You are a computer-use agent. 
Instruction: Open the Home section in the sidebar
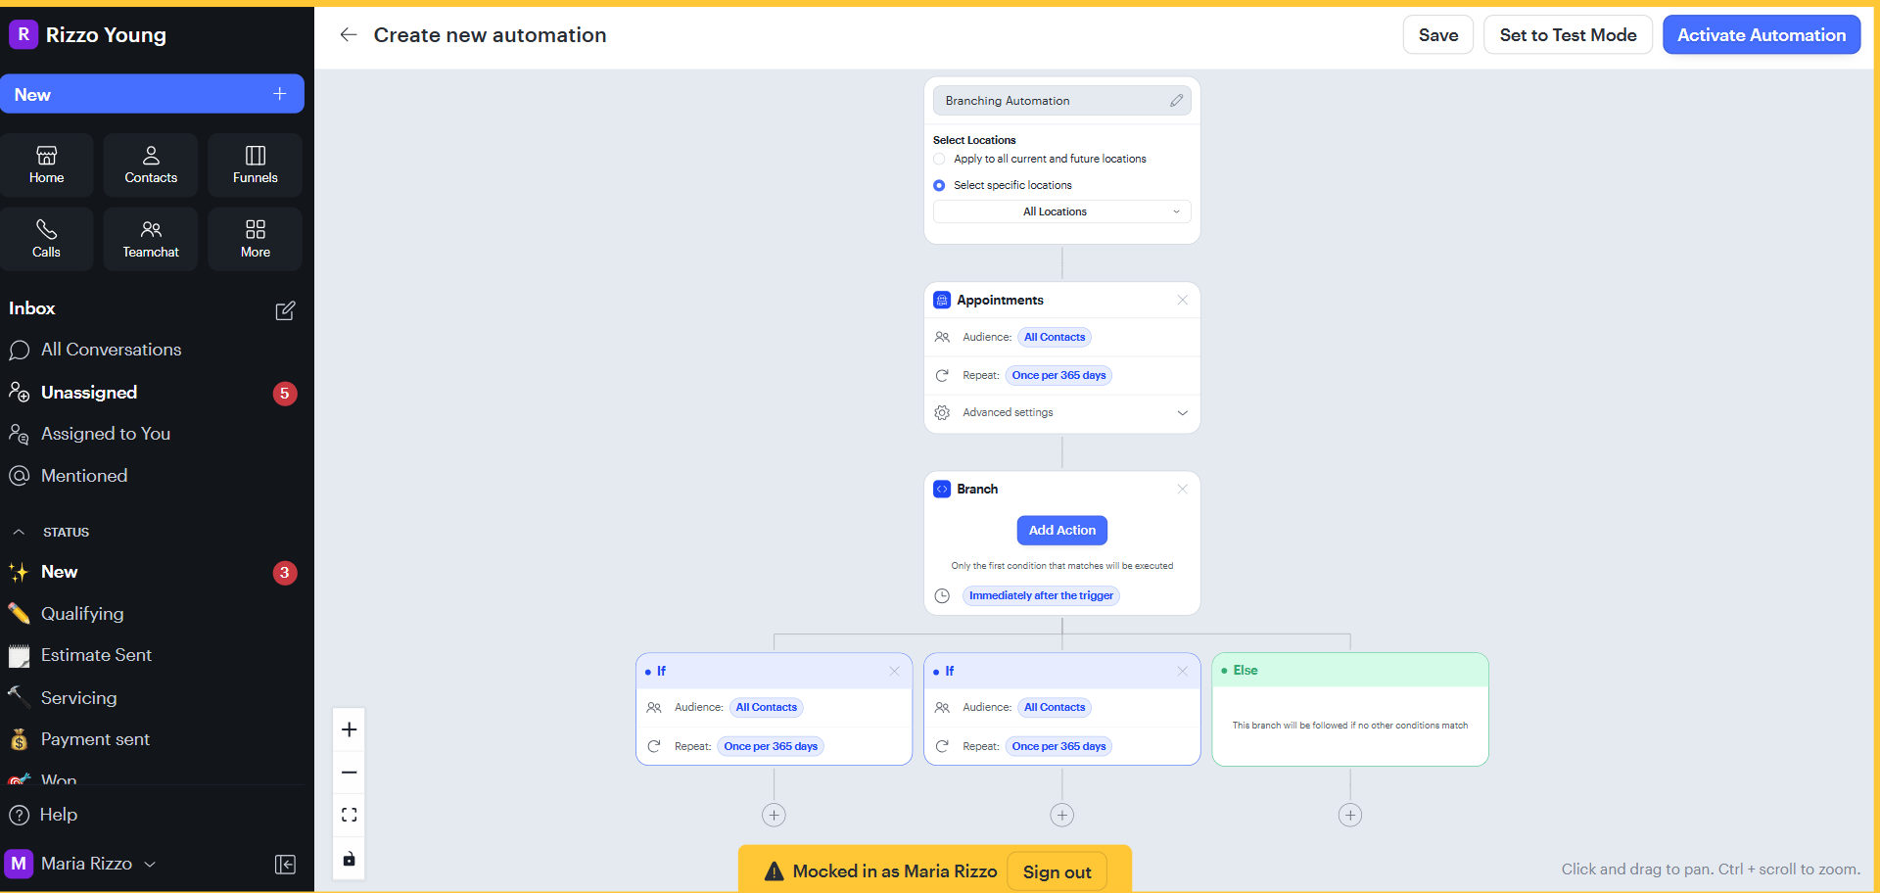coord(47,165)
